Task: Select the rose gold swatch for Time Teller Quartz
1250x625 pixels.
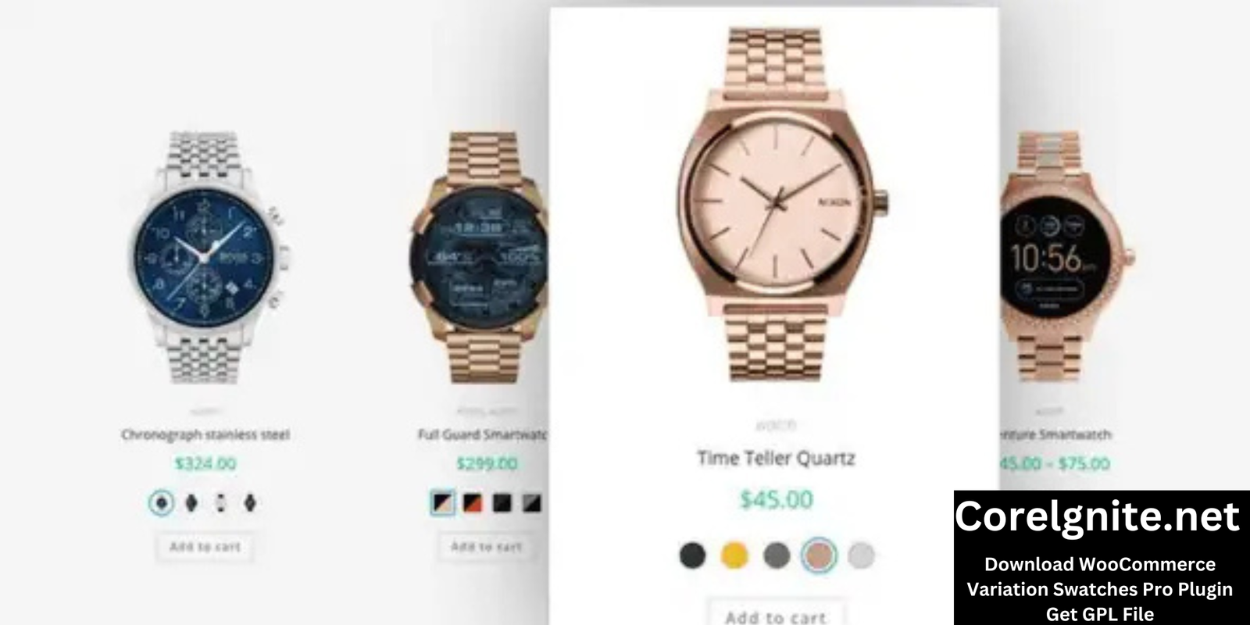Action: pos(819,555)
